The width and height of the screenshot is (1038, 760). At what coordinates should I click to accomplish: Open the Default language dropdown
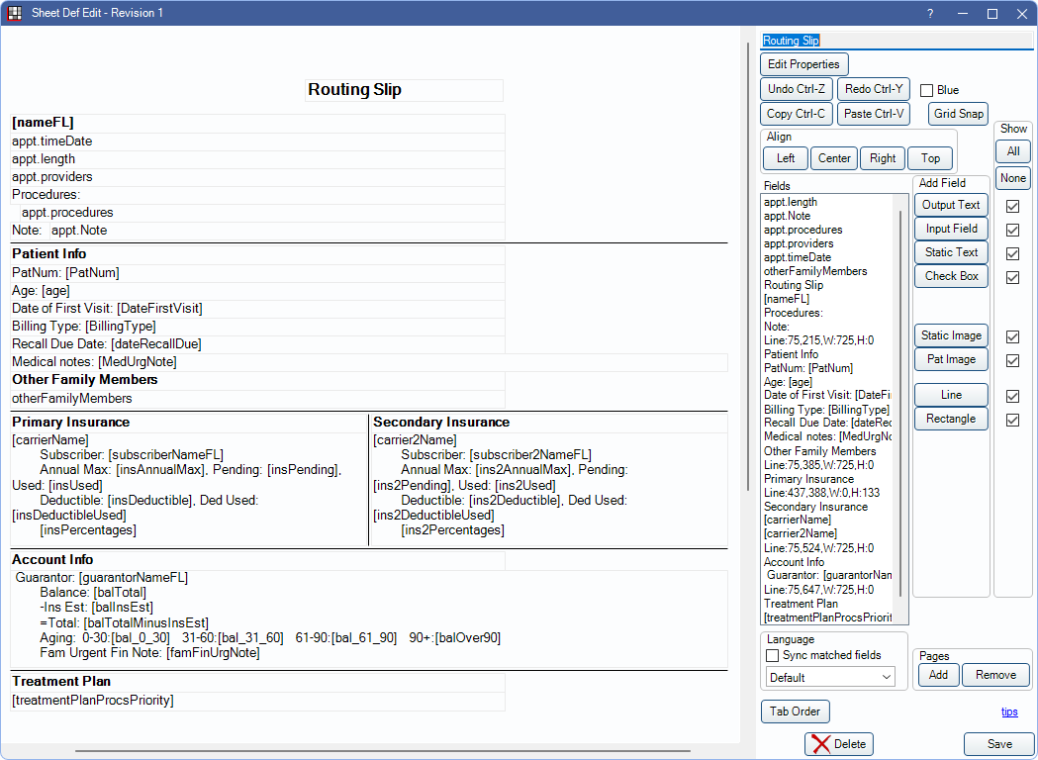(829, 676)
